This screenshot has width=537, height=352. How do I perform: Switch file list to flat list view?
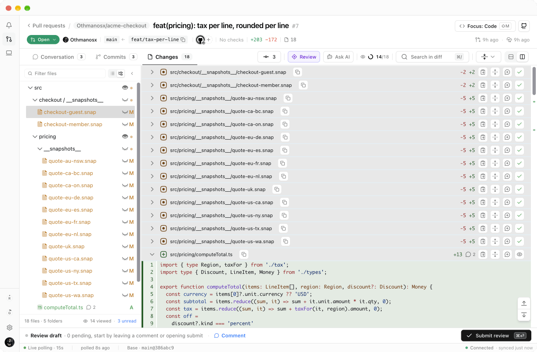click(x=113, y=73)
